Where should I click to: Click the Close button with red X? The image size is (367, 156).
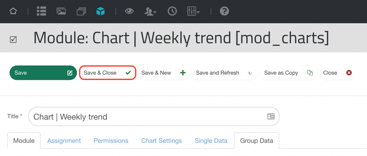337,73
